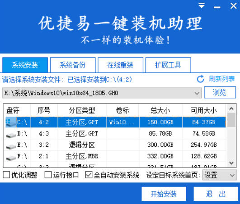The image size is (240, 204).
Task: Click the 开始安装 button
Action: point(164,194)
